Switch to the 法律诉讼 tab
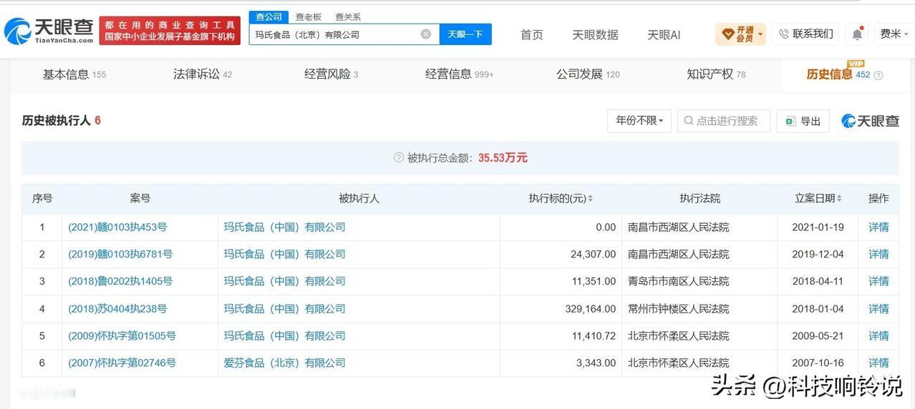915x409 pixels. point(203,74)
